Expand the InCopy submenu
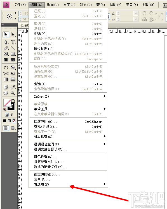 (68, 96)
